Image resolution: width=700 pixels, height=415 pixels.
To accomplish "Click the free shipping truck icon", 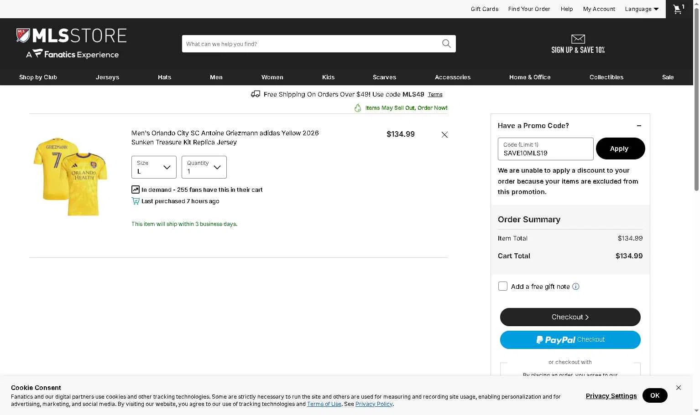I will [x=256, y=94].
